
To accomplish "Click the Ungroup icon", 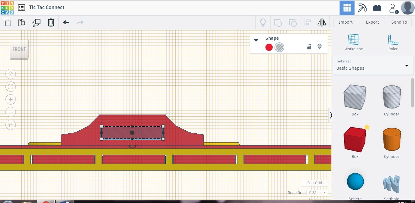I will pyautogui.click(x=293, y=22).
